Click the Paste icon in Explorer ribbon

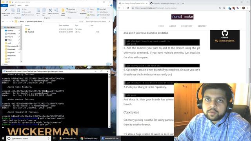click(18, 11)
